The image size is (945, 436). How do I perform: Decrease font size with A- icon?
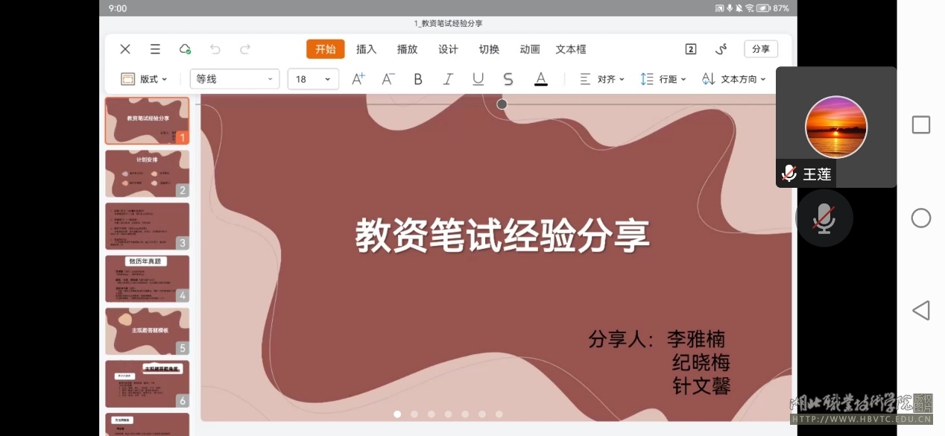click(388, 79)
